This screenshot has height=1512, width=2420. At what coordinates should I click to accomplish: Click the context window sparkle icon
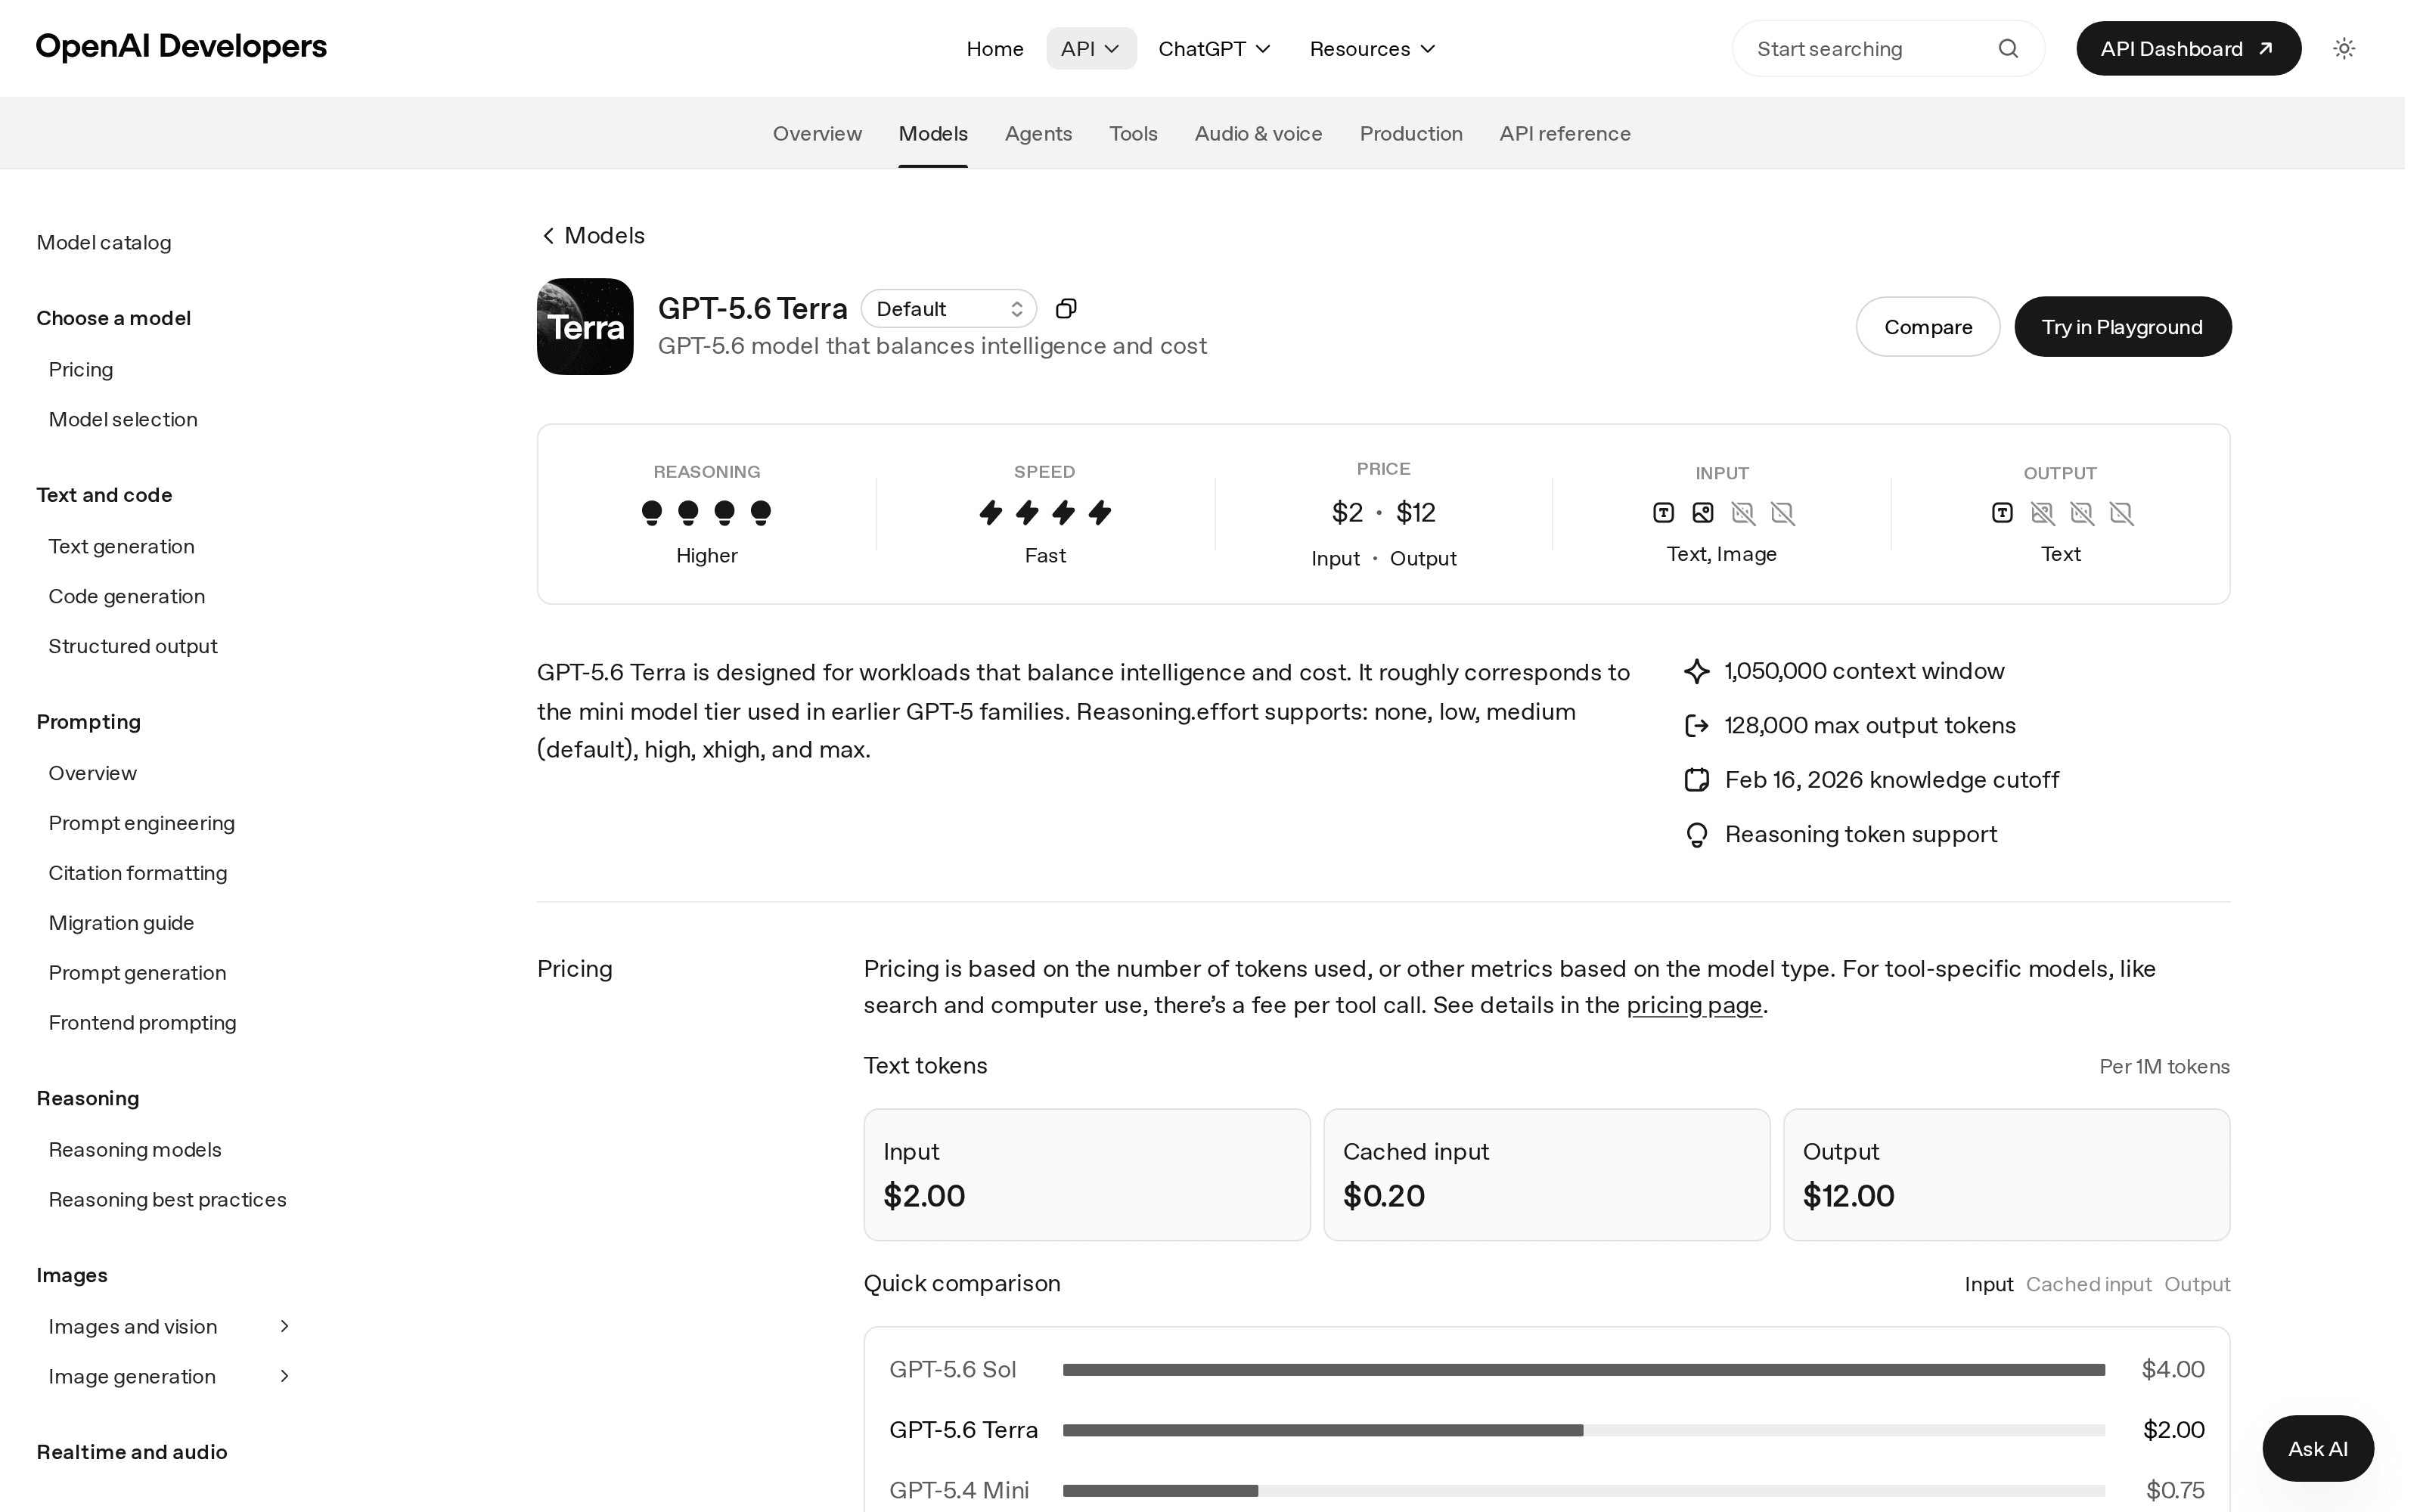click(x=1696, y=671)
